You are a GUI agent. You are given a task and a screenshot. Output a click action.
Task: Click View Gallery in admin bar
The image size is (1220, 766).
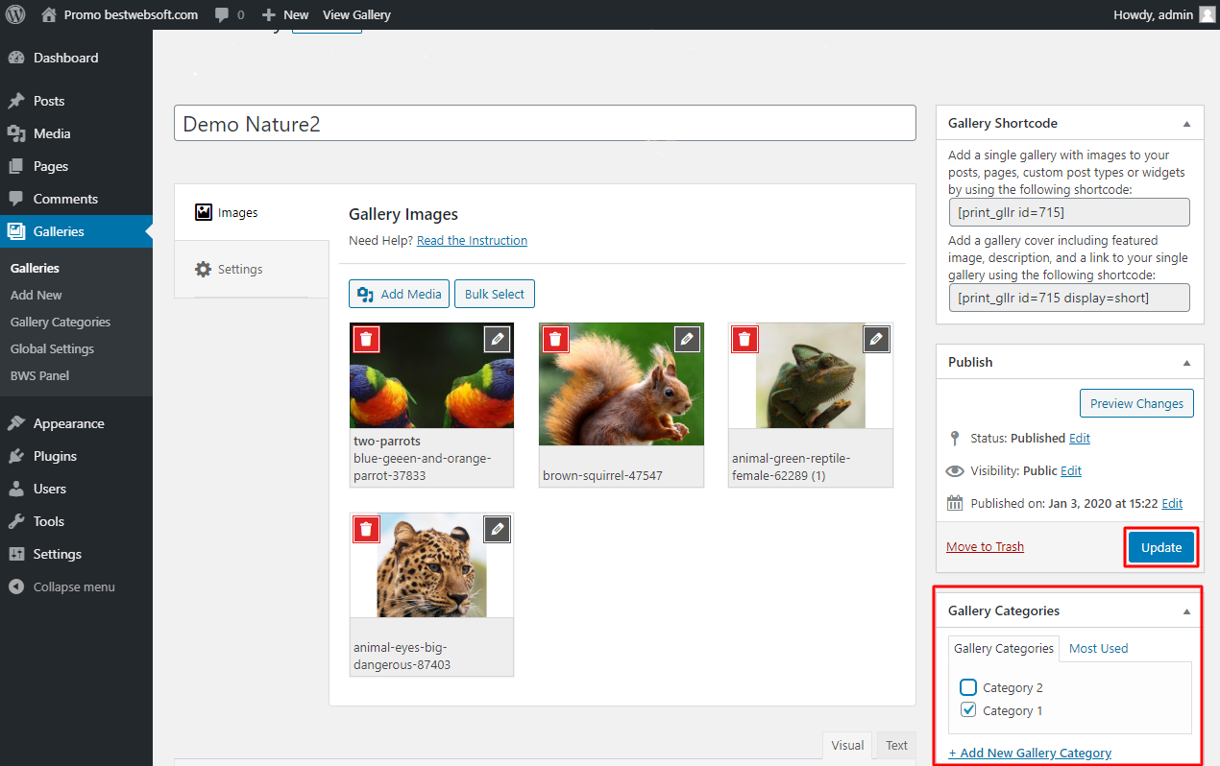[x=356, y=15]
